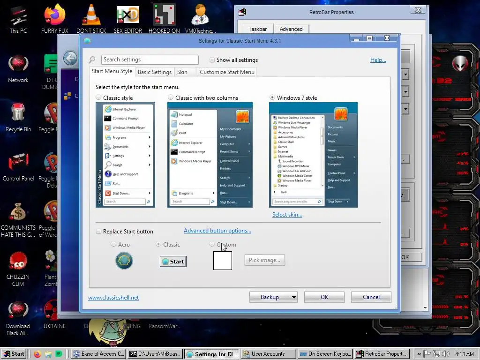Click the Aero shell start button image
Viewport: 480px width, 360px height.
(124, 261)
